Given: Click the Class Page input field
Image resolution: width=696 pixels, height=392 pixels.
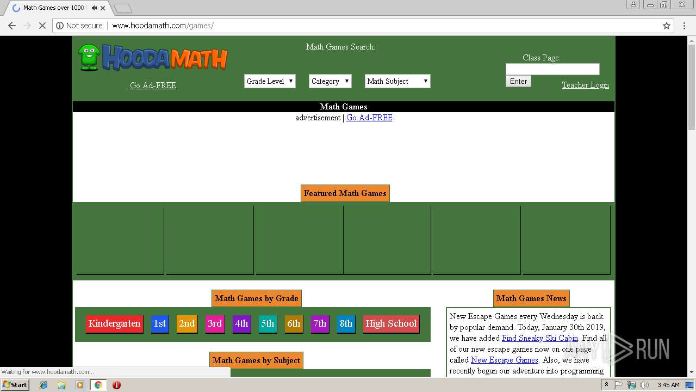Looking at the screenshot, I should 552,69.
